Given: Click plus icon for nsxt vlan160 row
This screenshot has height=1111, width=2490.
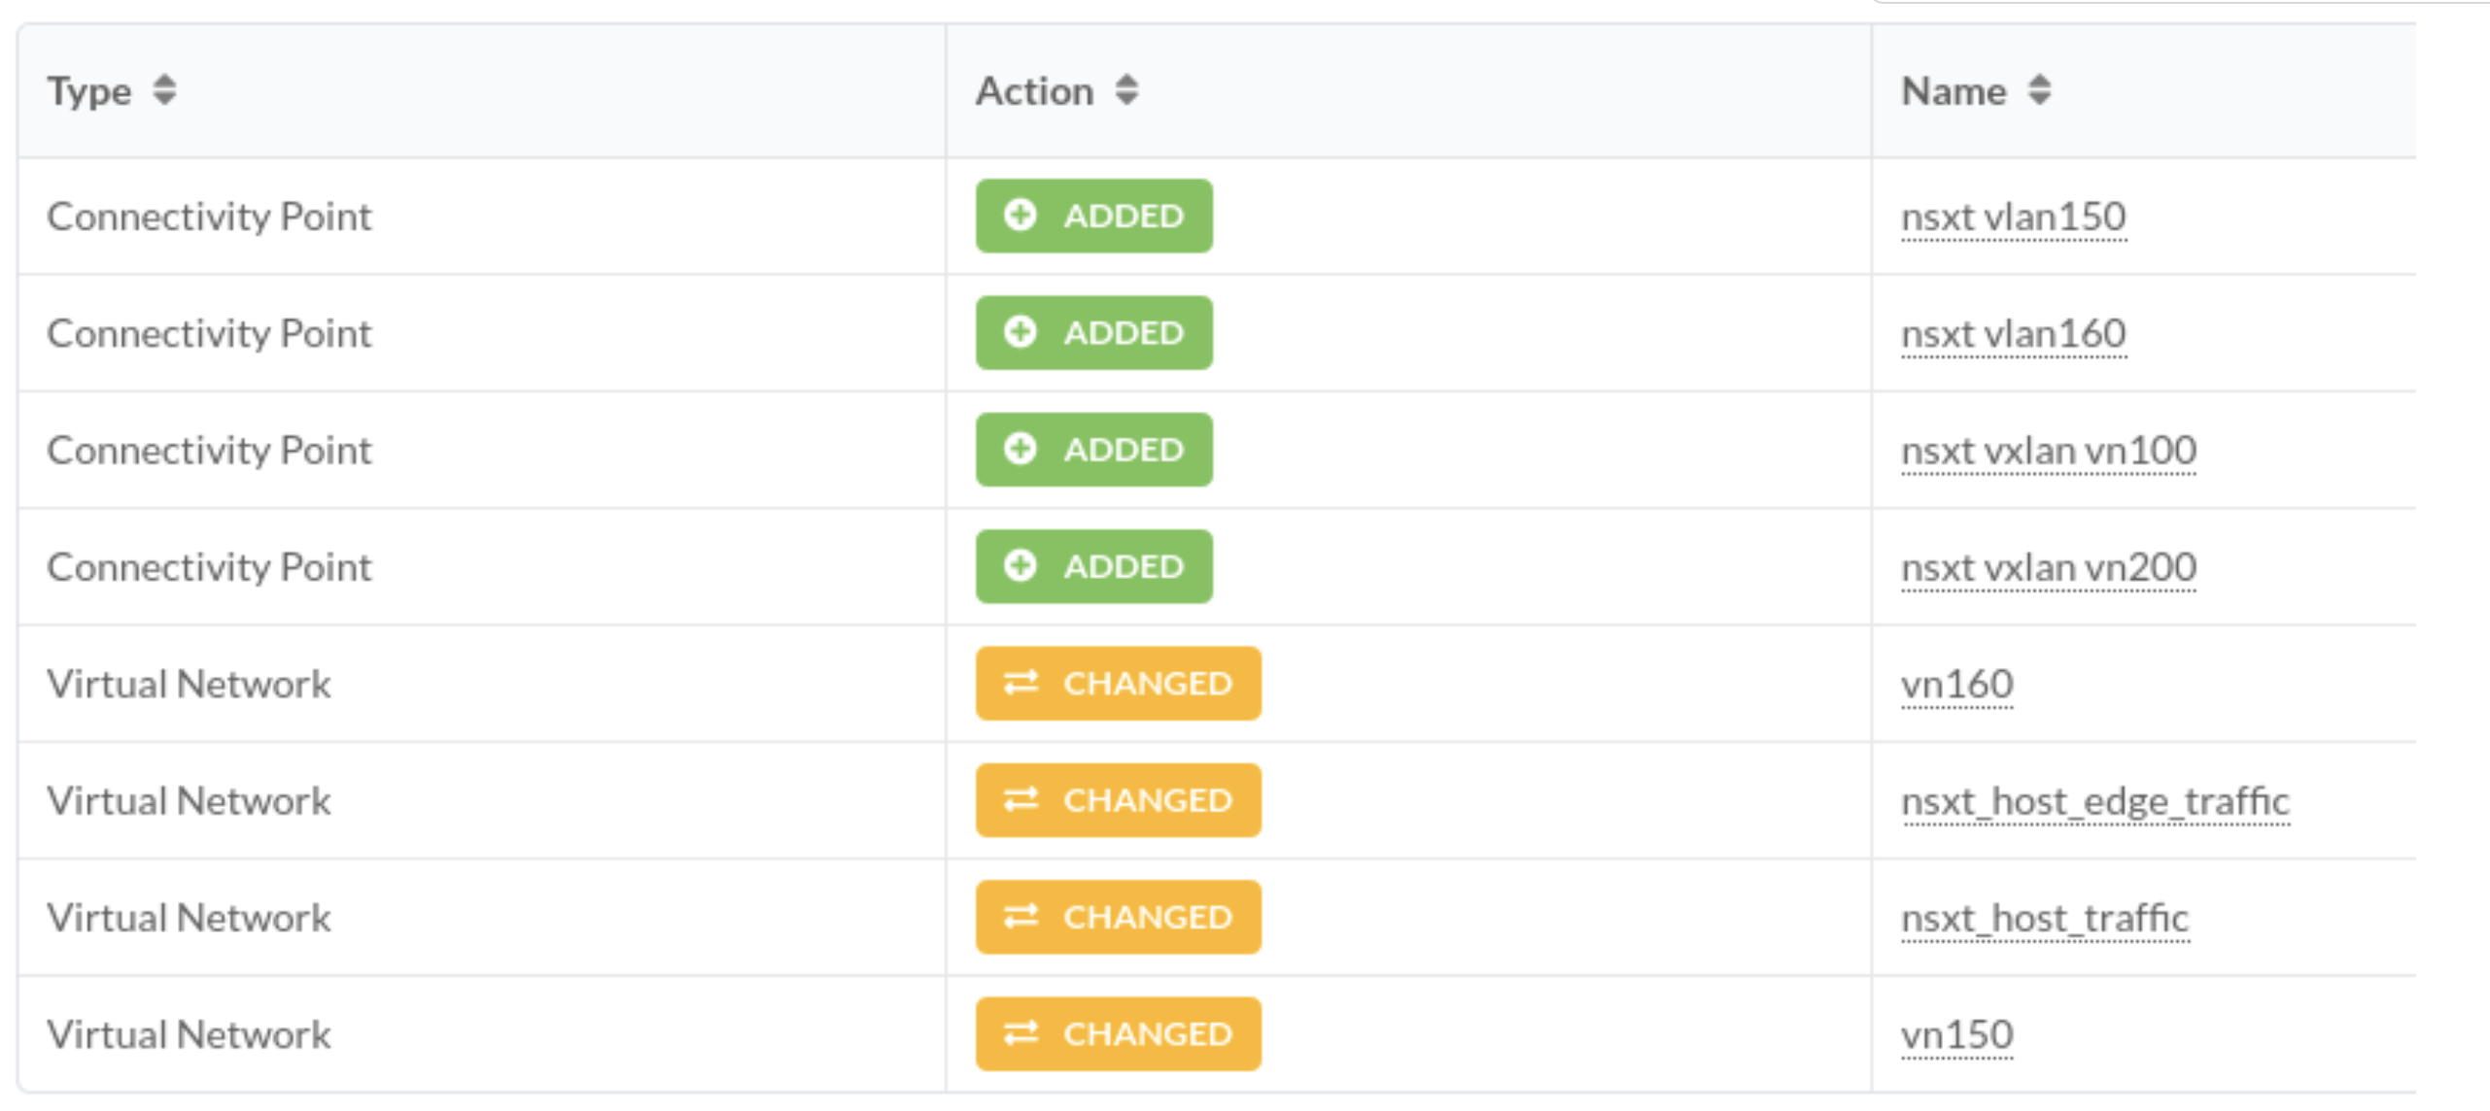Looking at the screenshot, I should point(1020,332).
